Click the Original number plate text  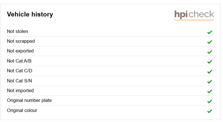[x=29, y=101]
